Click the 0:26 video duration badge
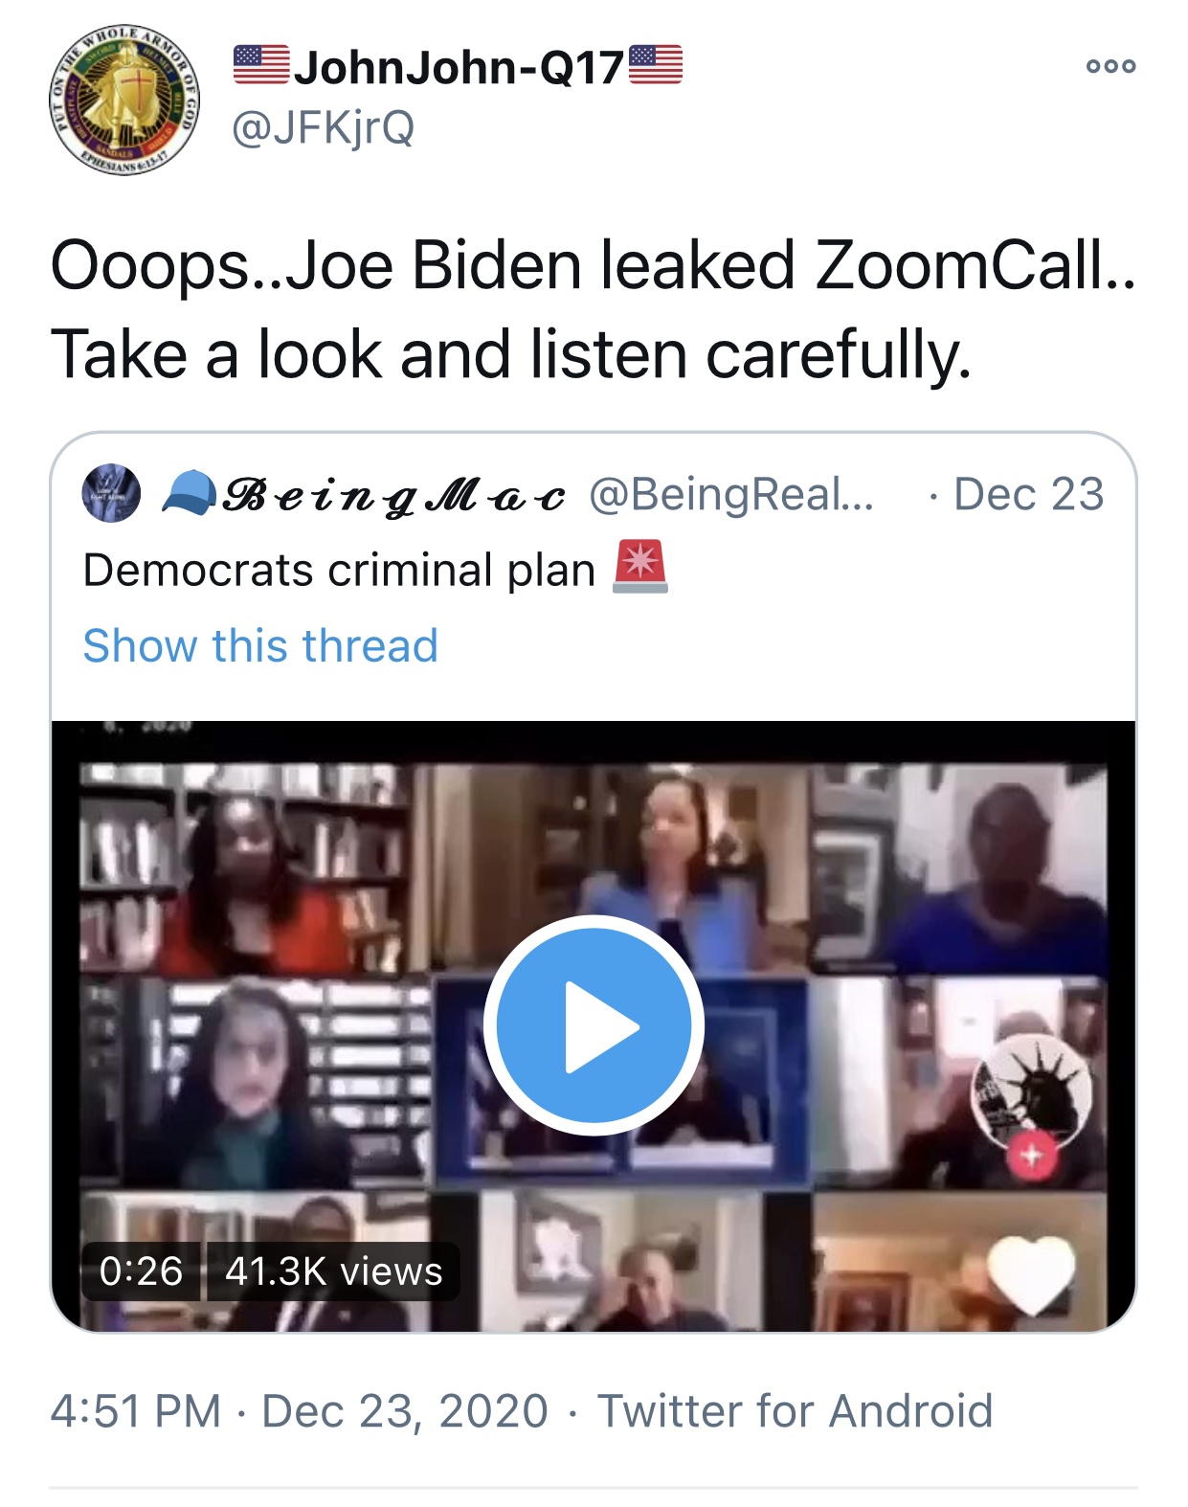 coord(141,1271)
